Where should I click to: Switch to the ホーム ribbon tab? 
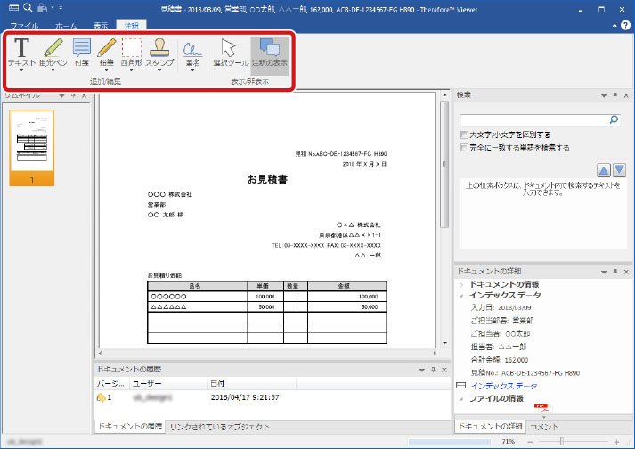[65, 27]
